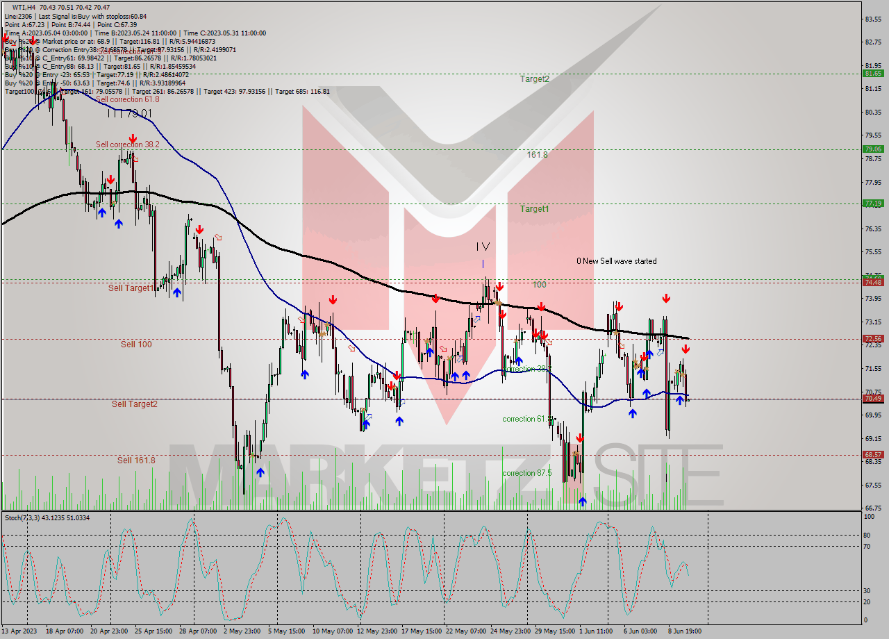Click the 'Sell Target1' label

coord(131,288)
